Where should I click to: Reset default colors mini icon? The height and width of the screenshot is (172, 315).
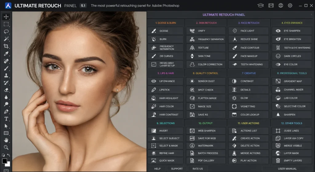coord(3,155)
